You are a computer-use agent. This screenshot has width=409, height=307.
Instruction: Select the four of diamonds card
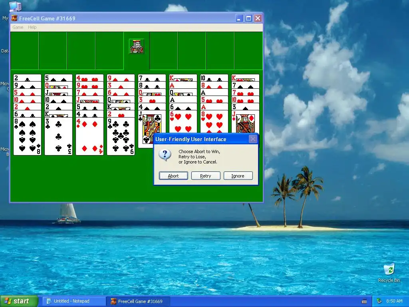(89, 136)
